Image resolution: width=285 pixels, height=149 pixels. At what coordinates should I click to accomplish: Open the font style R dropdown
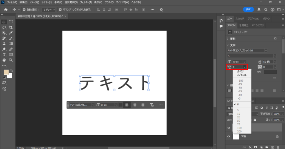[275, 56]
